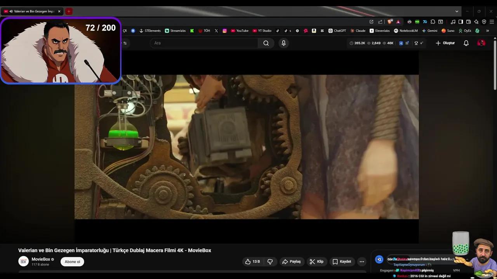Open Elevenlabs bookmark
This screenshot has width=497, height=279.
[x=380, y=31]
